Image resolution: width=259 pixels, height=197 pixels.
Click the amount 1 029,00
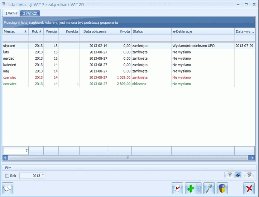[x=124, y=77]
